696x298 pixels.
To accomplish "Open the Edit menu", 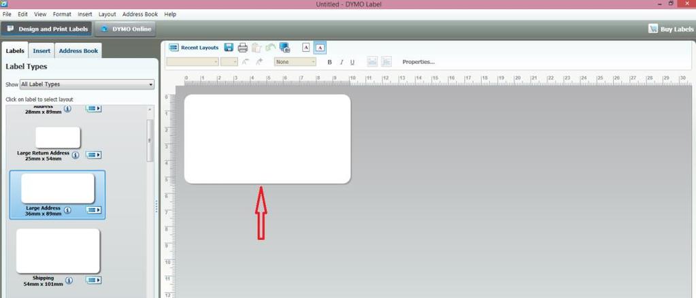I will [x=22, y=14].
